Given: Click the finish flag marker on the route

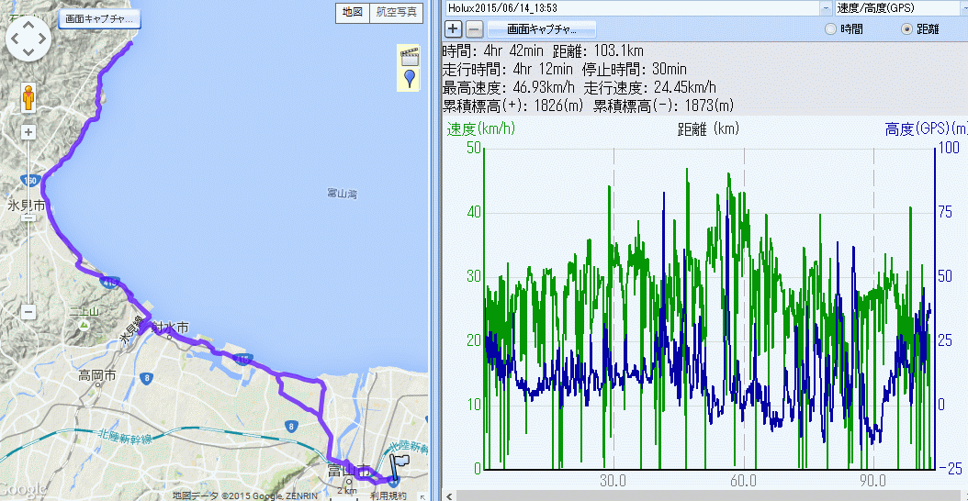Looking at the screenshot, I should [398, 465].
